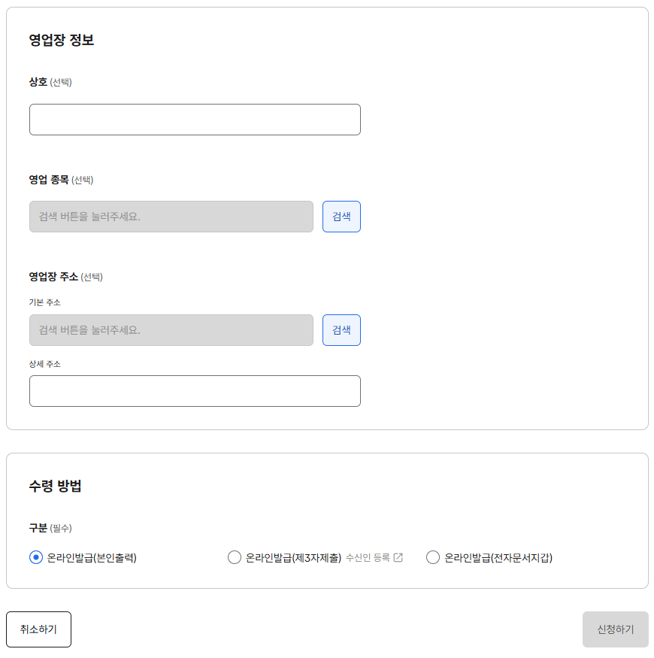Click the 검색 button for 기본 주소
The height and width of the screenshot is (658, 654).
pyautogui.click(x=341, y=329)
